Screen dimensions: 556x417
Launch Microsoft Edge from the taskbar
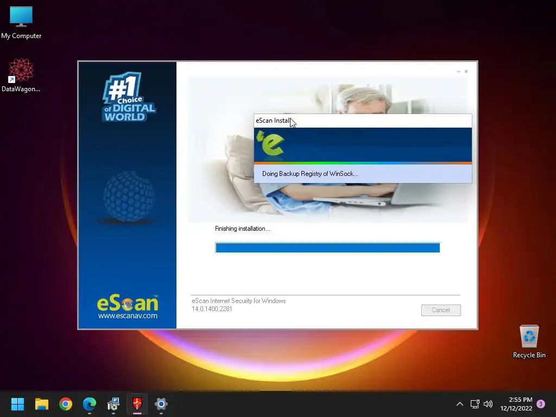pos(90,403)
